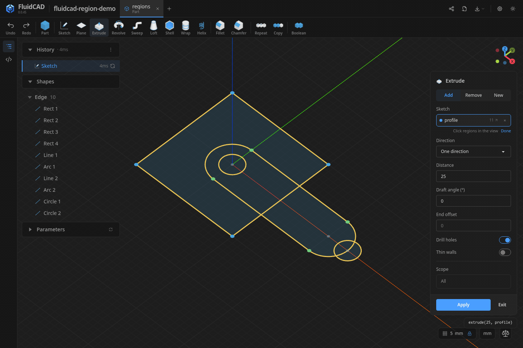Open the code view sidebar icon
The image size is (523, 348).
click(9, 59)
